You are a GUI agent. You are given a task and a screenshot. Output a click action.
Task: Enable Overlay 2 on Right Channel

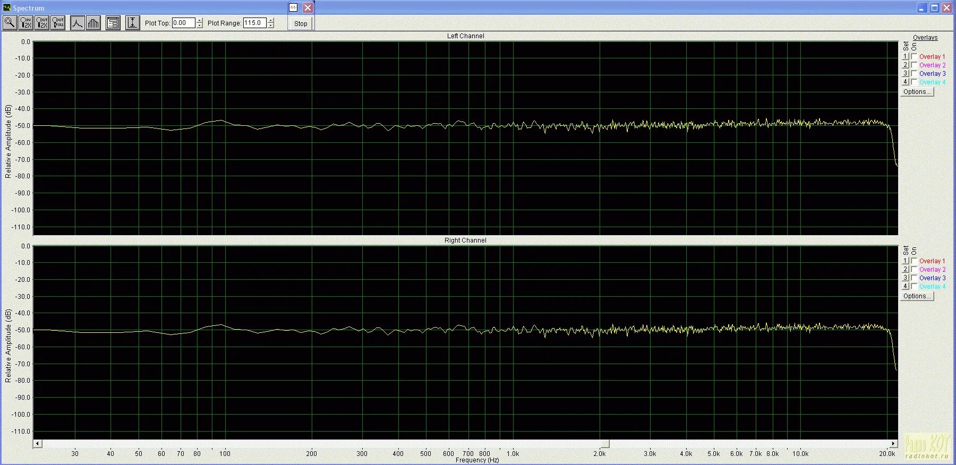pos(914,269)
